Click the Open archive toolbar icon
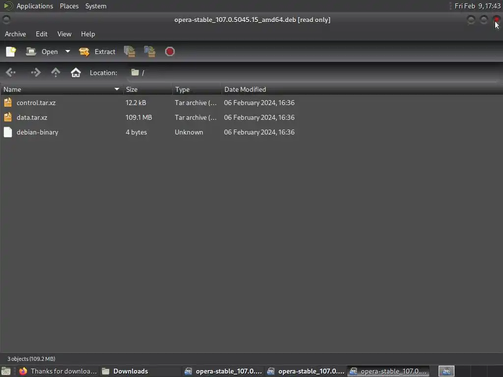Screen dimensions: 503x377 (x=31, y=52)
